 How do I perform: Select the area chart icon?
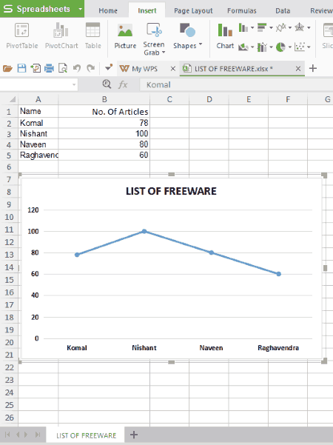tap(243, 47)
